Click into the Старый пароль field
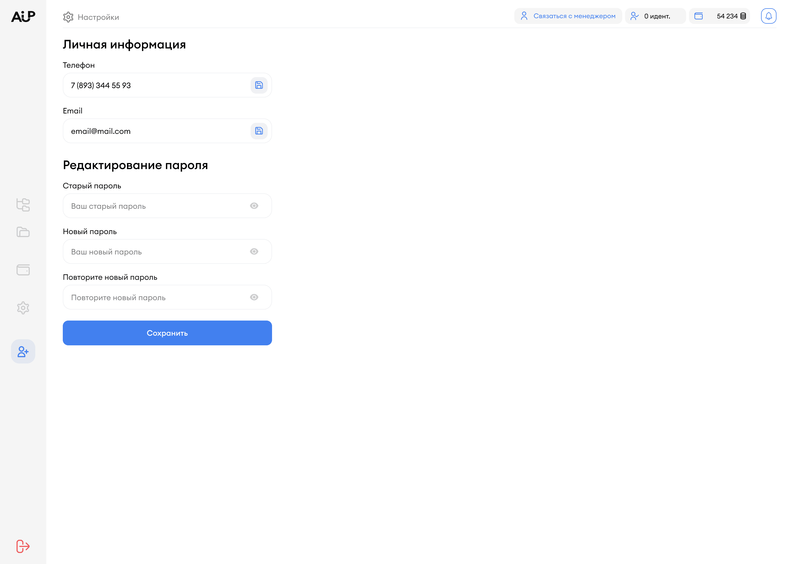Image resolution: width=793 pixels, height=564 pixels. [156, 206]
